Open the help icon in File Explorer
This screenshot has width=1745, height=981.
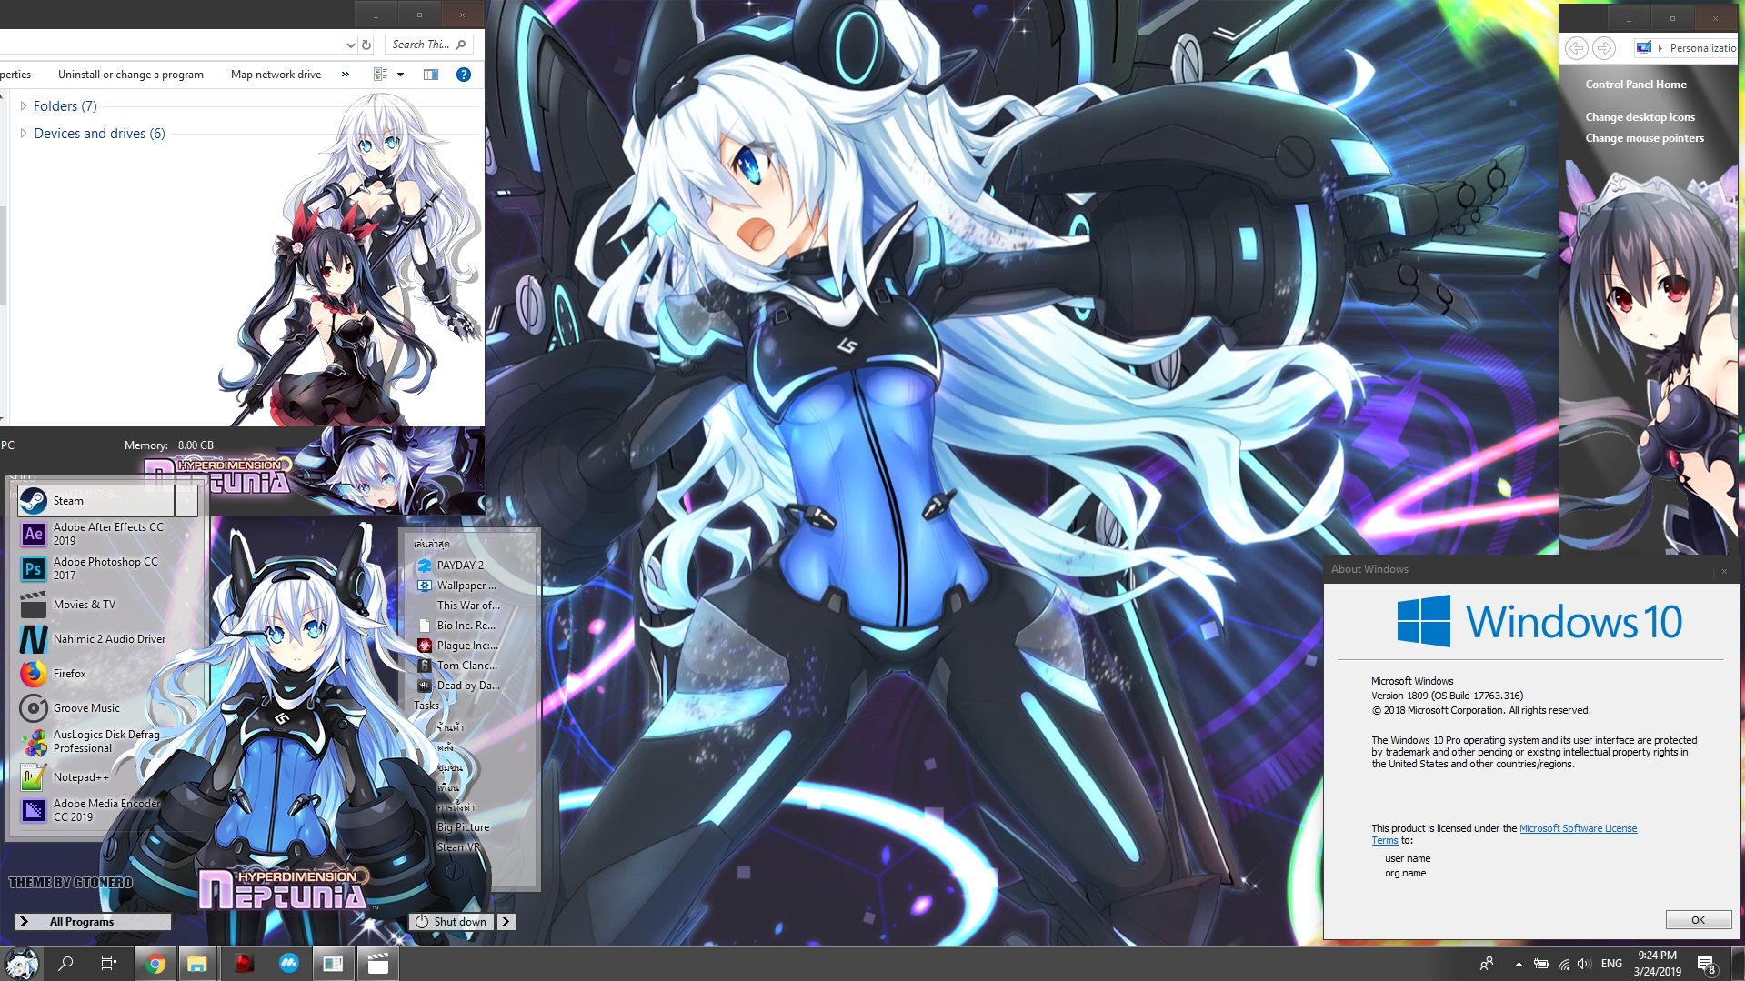coord(464,75)
